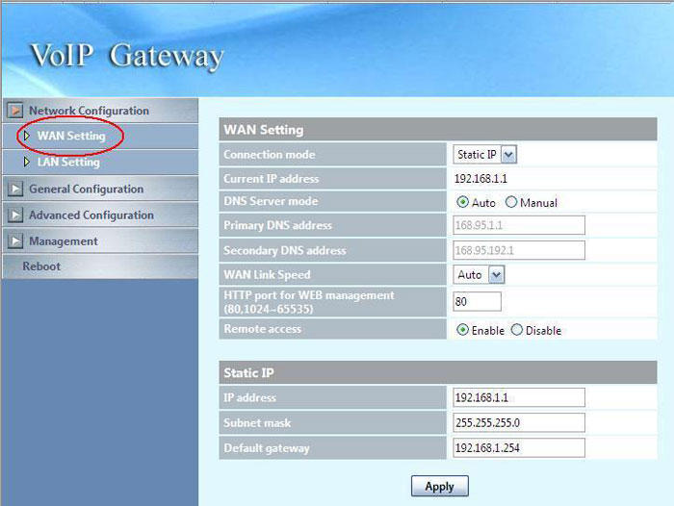Open the LAN Setting page
This screenshot has width=674, height=506.
[68, 163]
